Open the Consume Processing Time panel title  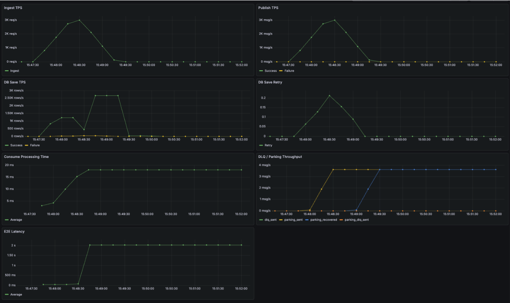pos(26,157)
